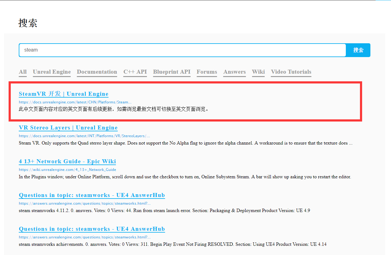
Task: Click the search input field containing 'steam'
Action: (x=182, y=50)
